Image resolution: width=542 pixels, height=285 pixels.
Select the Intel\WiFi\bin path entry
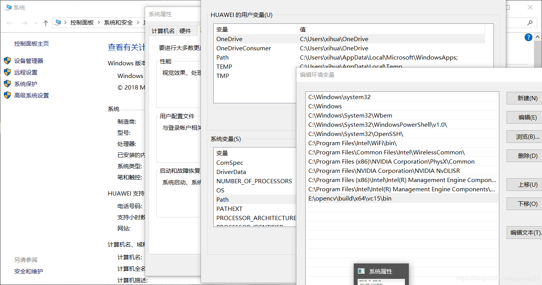pos(402,143)
